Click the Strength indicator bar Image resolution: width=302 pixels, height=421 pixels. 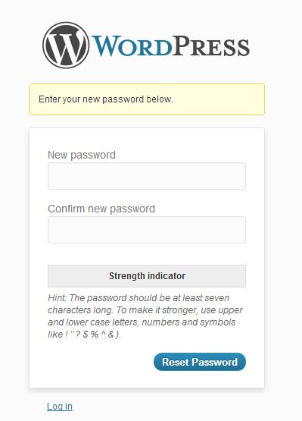[147, 276]
